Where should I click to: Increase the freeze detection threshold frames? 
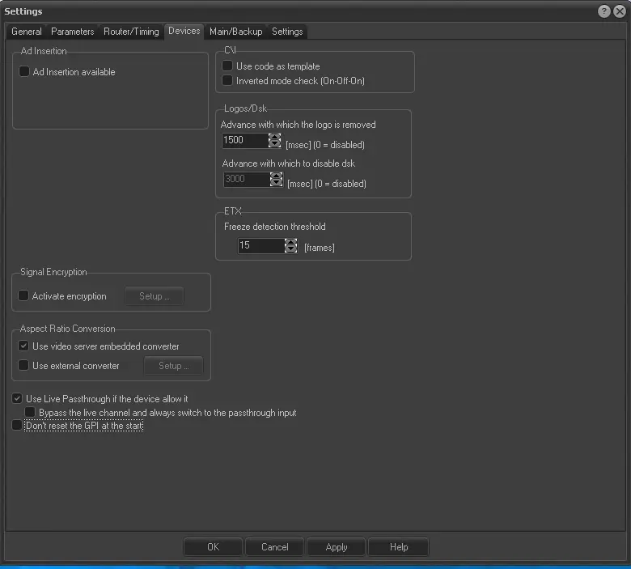(290, 242)
